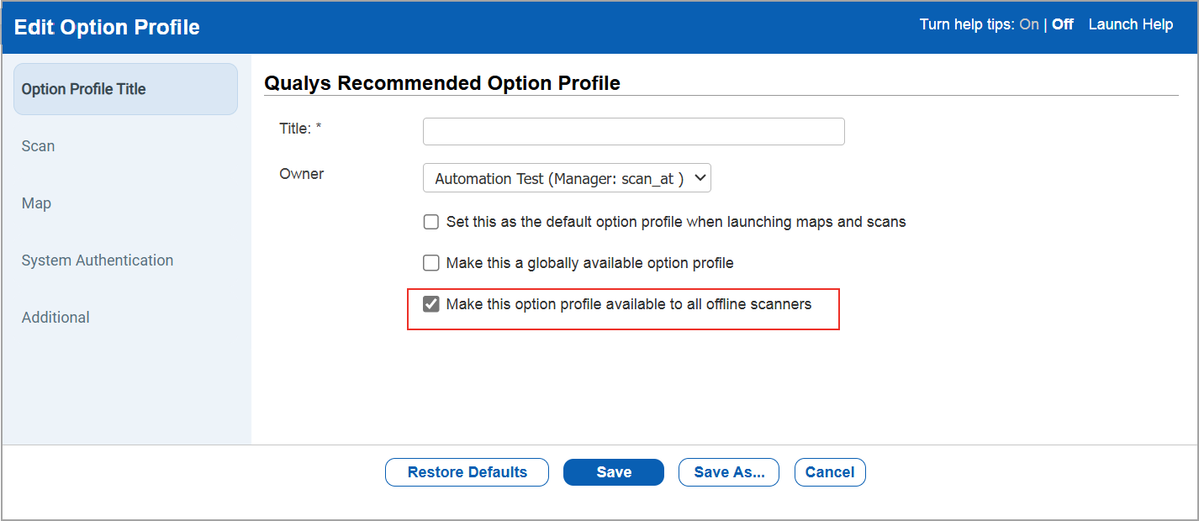Open the Additional settings section

(x=55, y=317)
